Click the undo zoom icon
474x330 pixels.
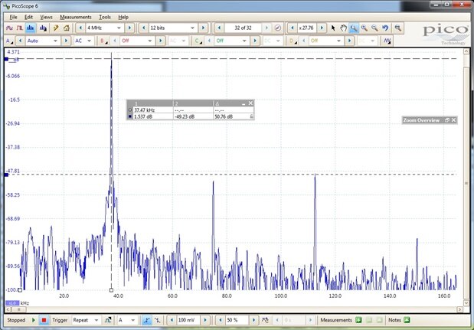click(385, 28)
